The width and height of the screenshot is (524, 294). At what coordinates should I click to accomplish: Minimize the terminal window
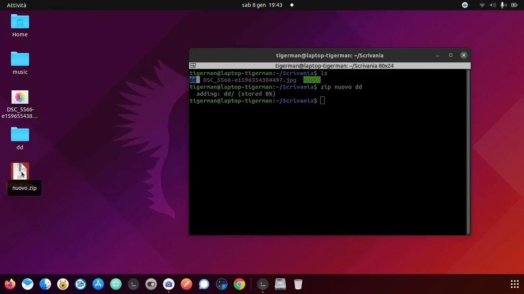point(437,55)
